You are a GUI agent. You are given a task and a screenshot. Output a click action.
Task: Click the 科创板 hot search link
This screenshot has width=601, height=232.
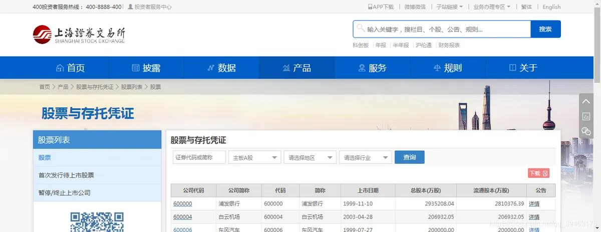[x=361, y=45]
